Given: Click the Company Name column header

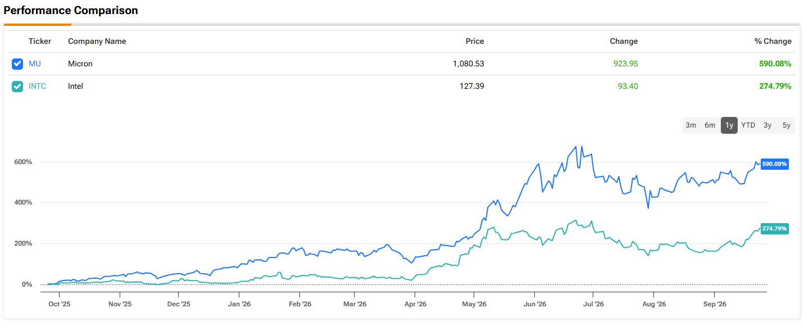Looking at the screenshot, I should (97, 42).
